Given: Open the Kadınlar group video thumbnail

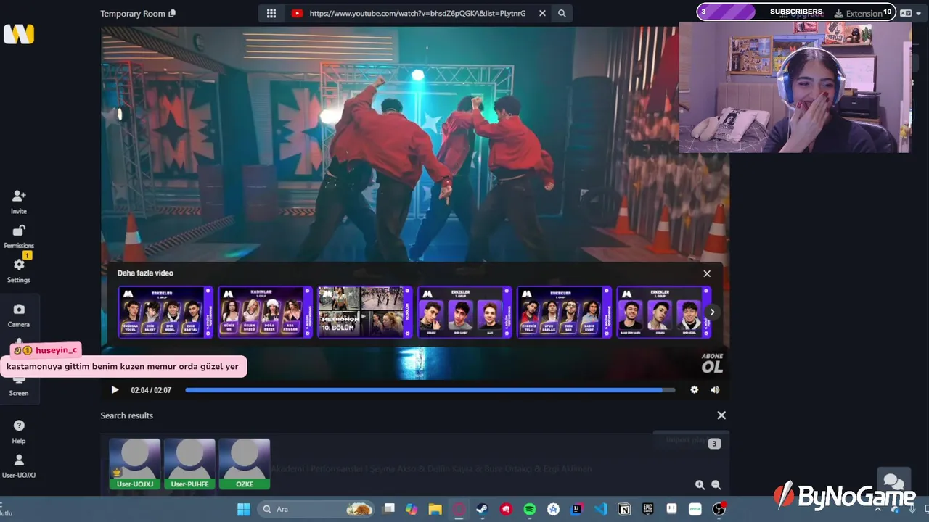Looking at the screenshot, I should (x=265, y=312).
